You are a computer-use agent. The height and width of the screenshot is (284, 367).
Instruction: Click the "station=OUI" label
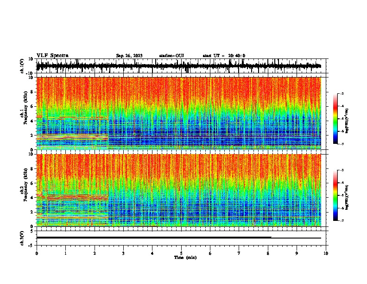[171, 56]
